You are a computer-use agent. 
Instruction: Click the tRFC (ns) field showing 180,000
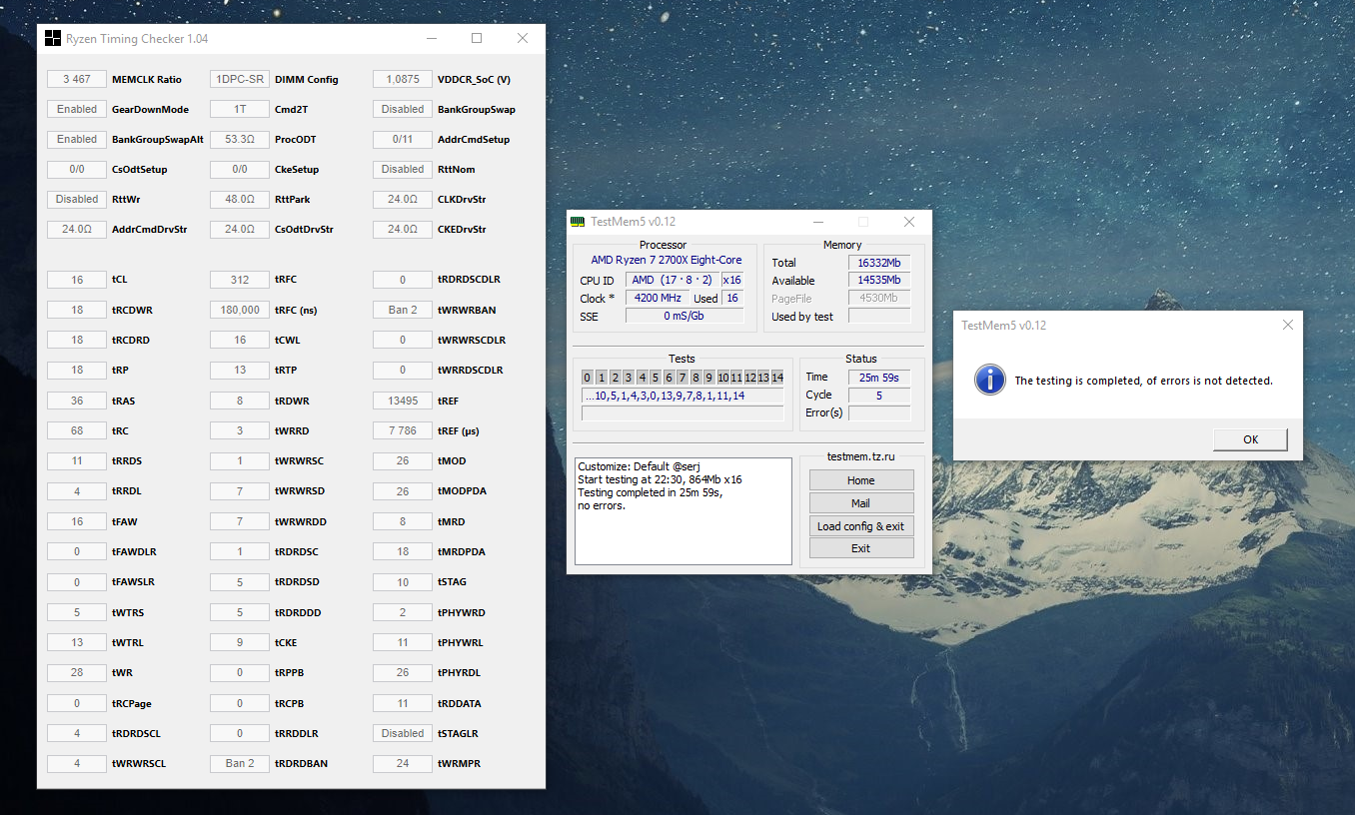pyautogui.click(x=240, y=311)
